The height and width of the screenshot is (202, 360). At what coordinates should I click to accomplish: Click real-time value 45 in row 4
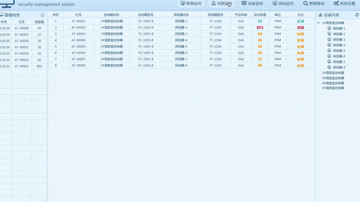pyautogui.click(x=260, y=40)
